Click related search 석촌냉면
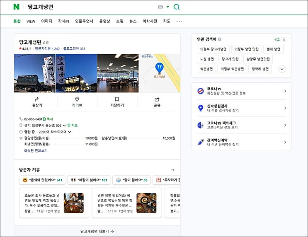308x237 pixels. (x=206, y=69)
